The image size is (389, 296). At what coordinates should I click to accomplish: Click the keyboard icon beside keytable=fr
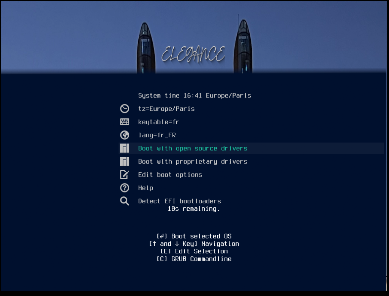click(x=125, y=122)
